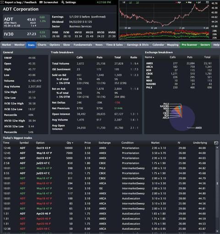Viewport: 220px width, 234px height.
Task: Toggle the Apr series in chart legend
Action: click(178, 2)
